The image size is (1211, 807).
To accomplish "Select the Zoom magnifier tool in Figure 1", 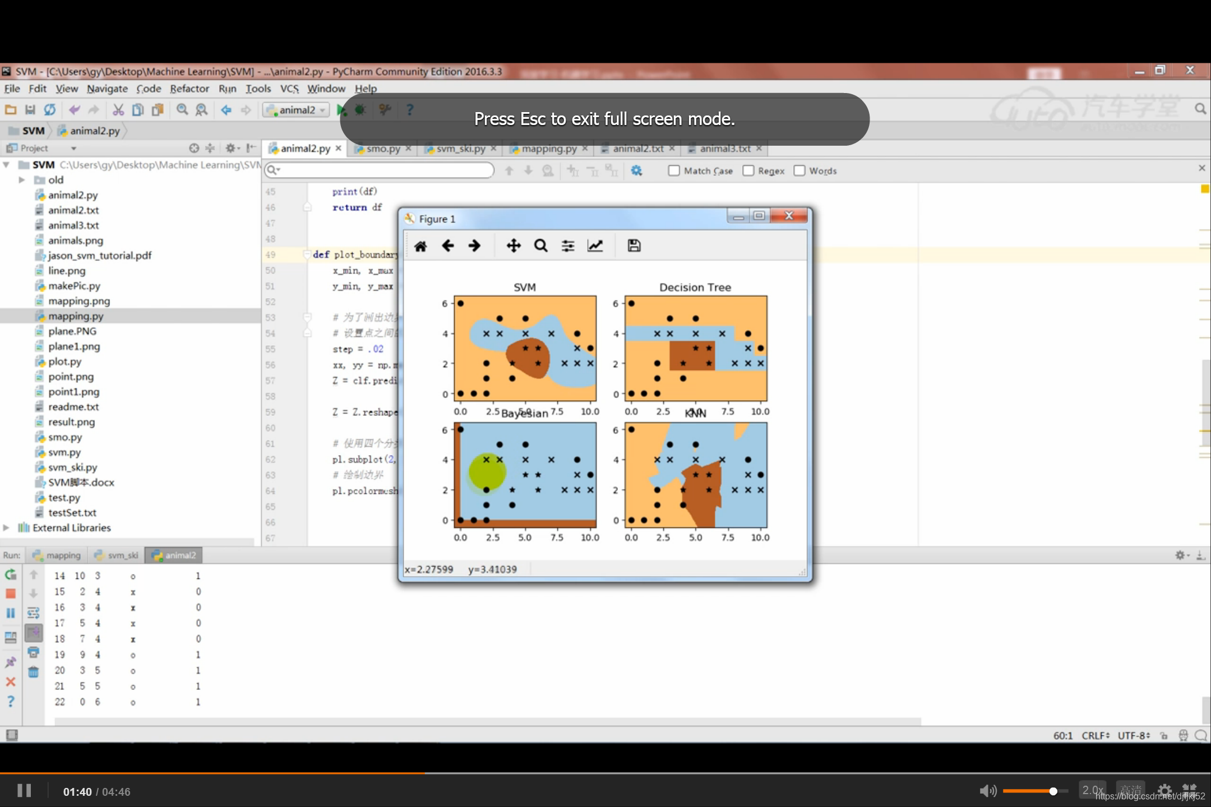I will pyautogui.click(x=540, y=245).
